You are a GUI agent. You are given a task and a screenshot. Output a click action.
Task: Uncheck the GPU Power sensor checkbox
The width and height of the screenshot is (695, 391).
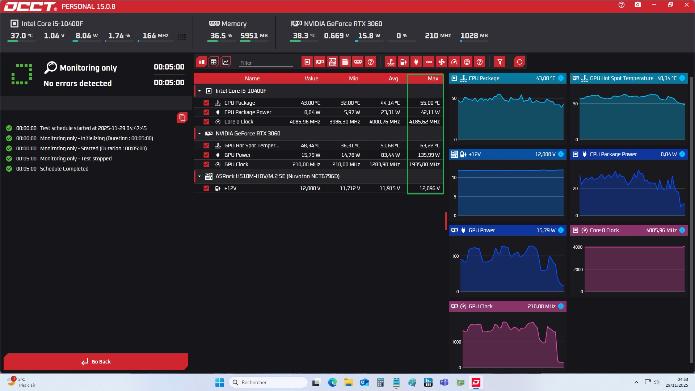click(206, 155)
